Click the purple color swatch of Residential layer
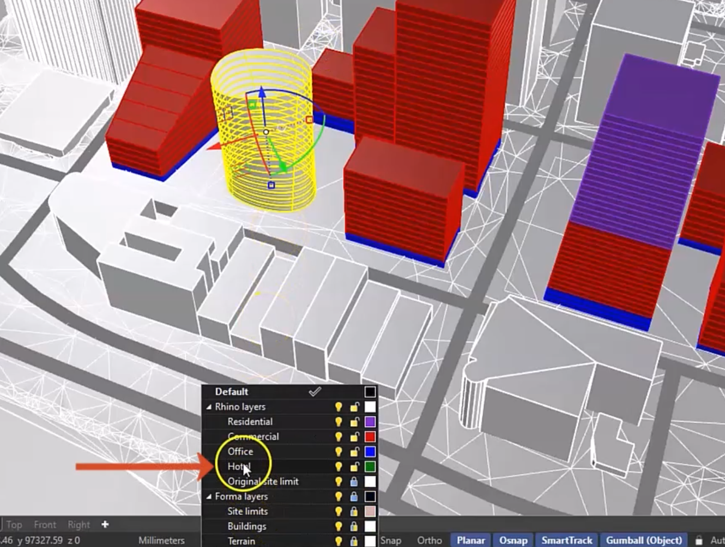This screenshot has width=725, height=547. click(x=370, y=421)
